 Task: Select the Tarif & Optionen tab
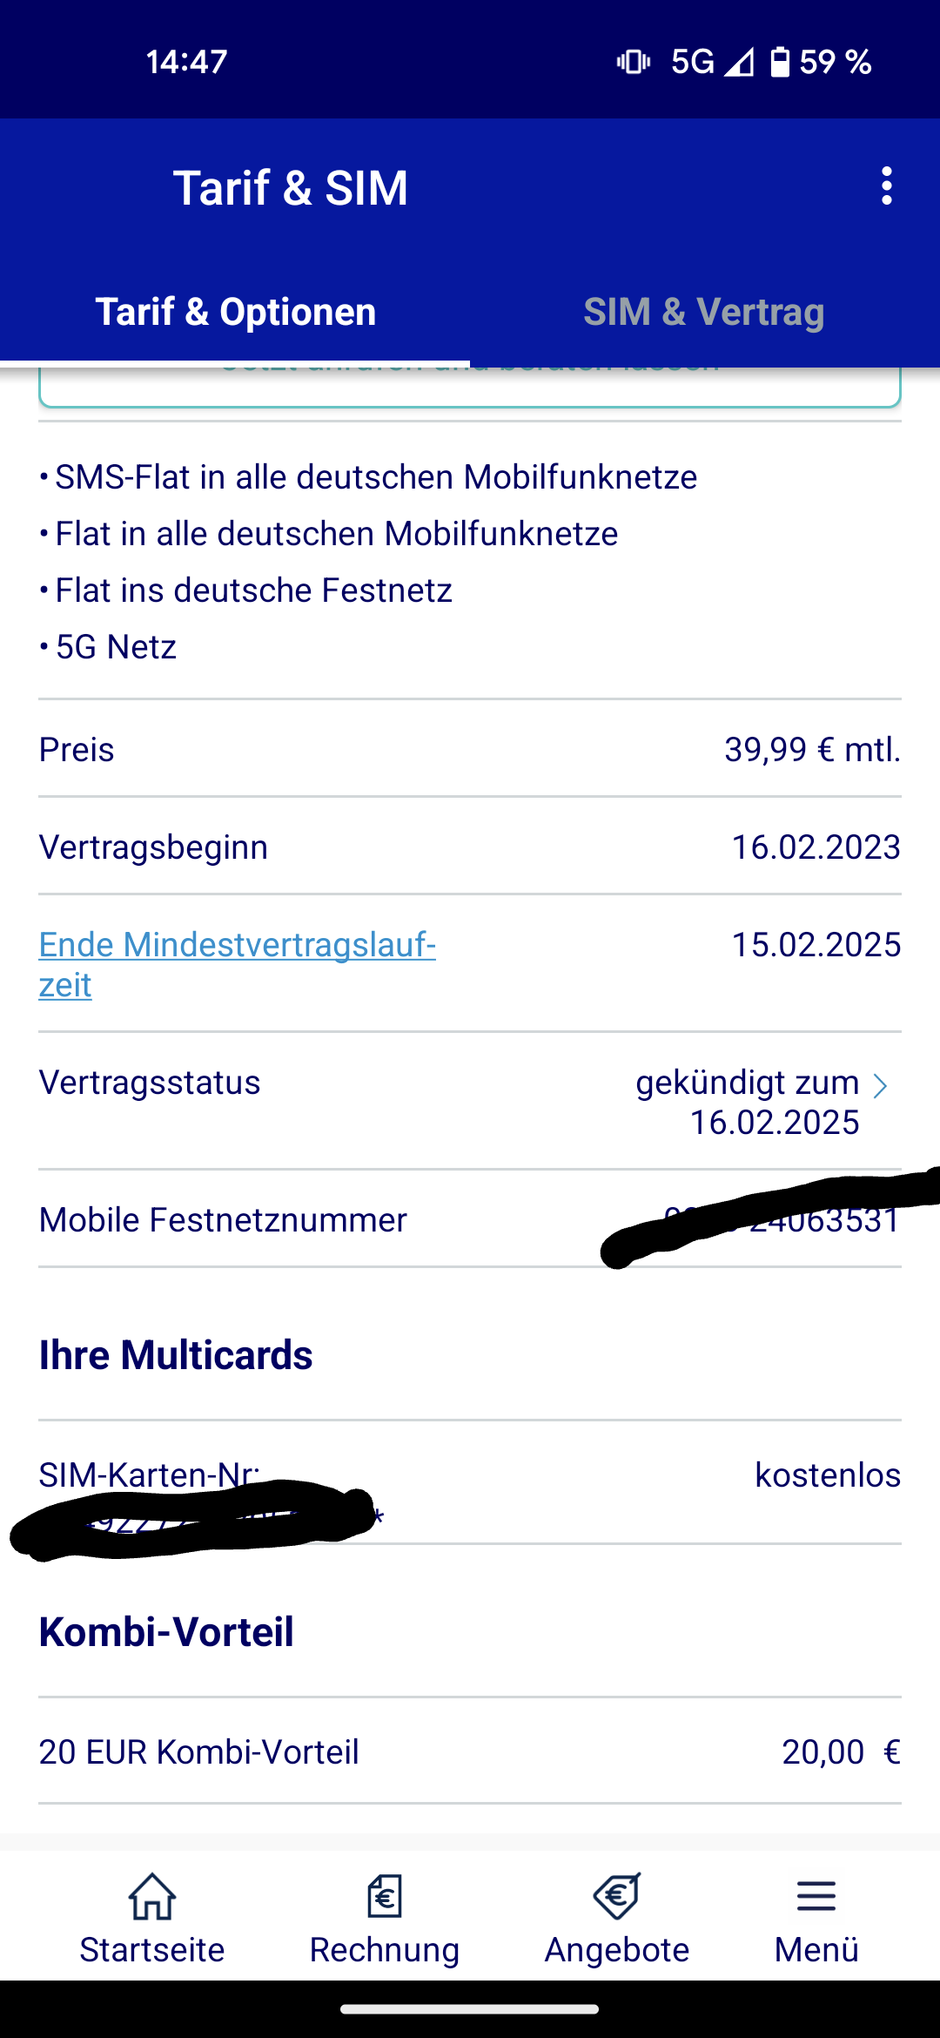pyautogui.click(x=235, y=312)
